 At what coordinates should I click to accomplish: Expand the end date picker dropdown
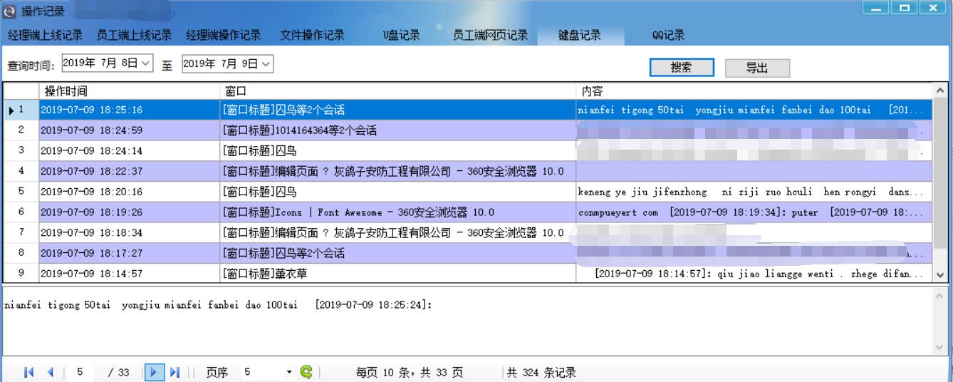point(266,63)
